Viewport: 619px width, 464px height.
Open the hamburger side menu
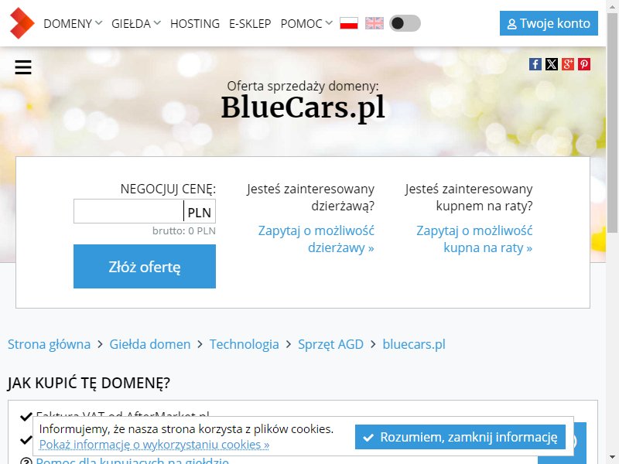tap(23, 67)
